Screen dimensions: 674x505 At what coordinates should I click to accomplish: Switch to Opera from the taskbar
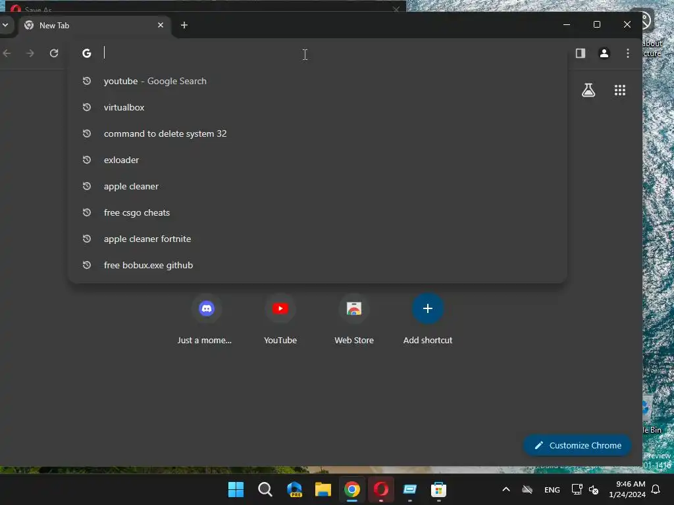coord(381,489)
